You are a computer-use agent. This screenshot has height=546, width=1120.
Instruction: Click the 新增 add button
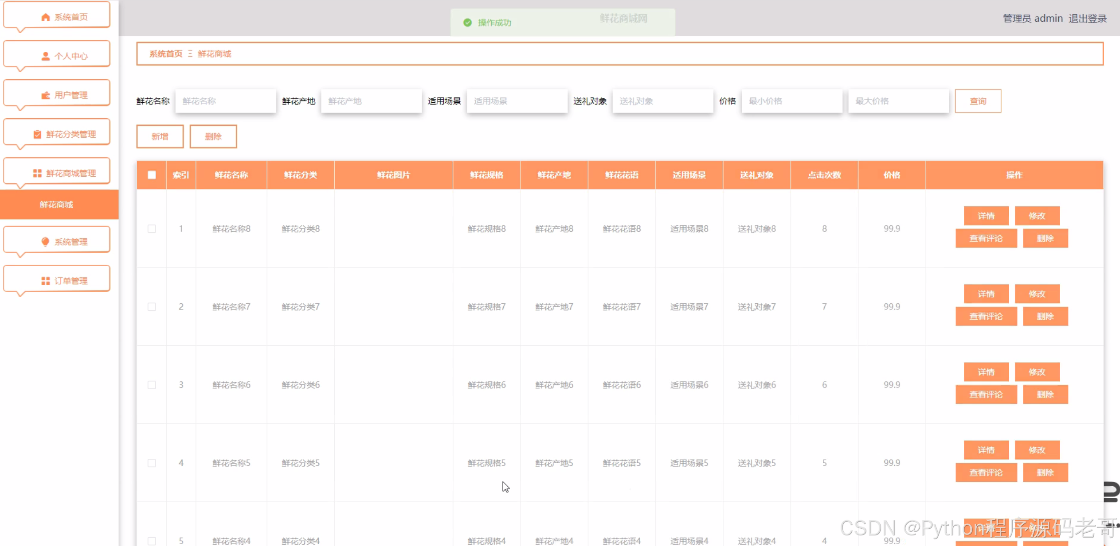click(x=160, y=136)
